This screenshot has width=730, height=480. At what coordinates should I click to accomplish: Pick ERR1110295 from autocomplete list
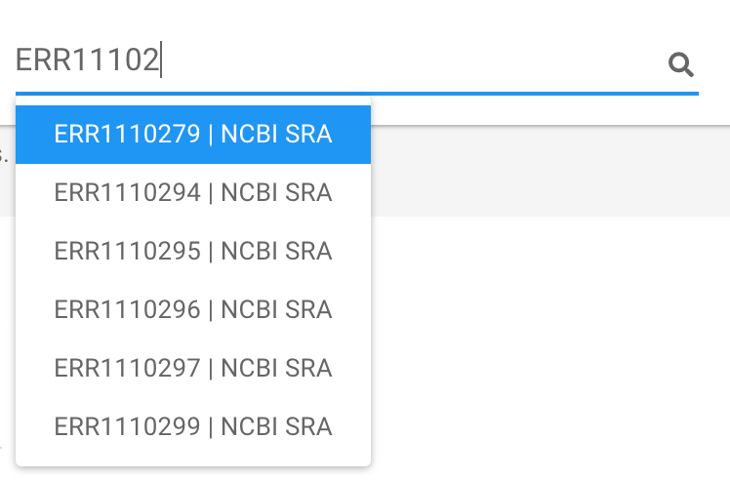(x=193, y=252)
